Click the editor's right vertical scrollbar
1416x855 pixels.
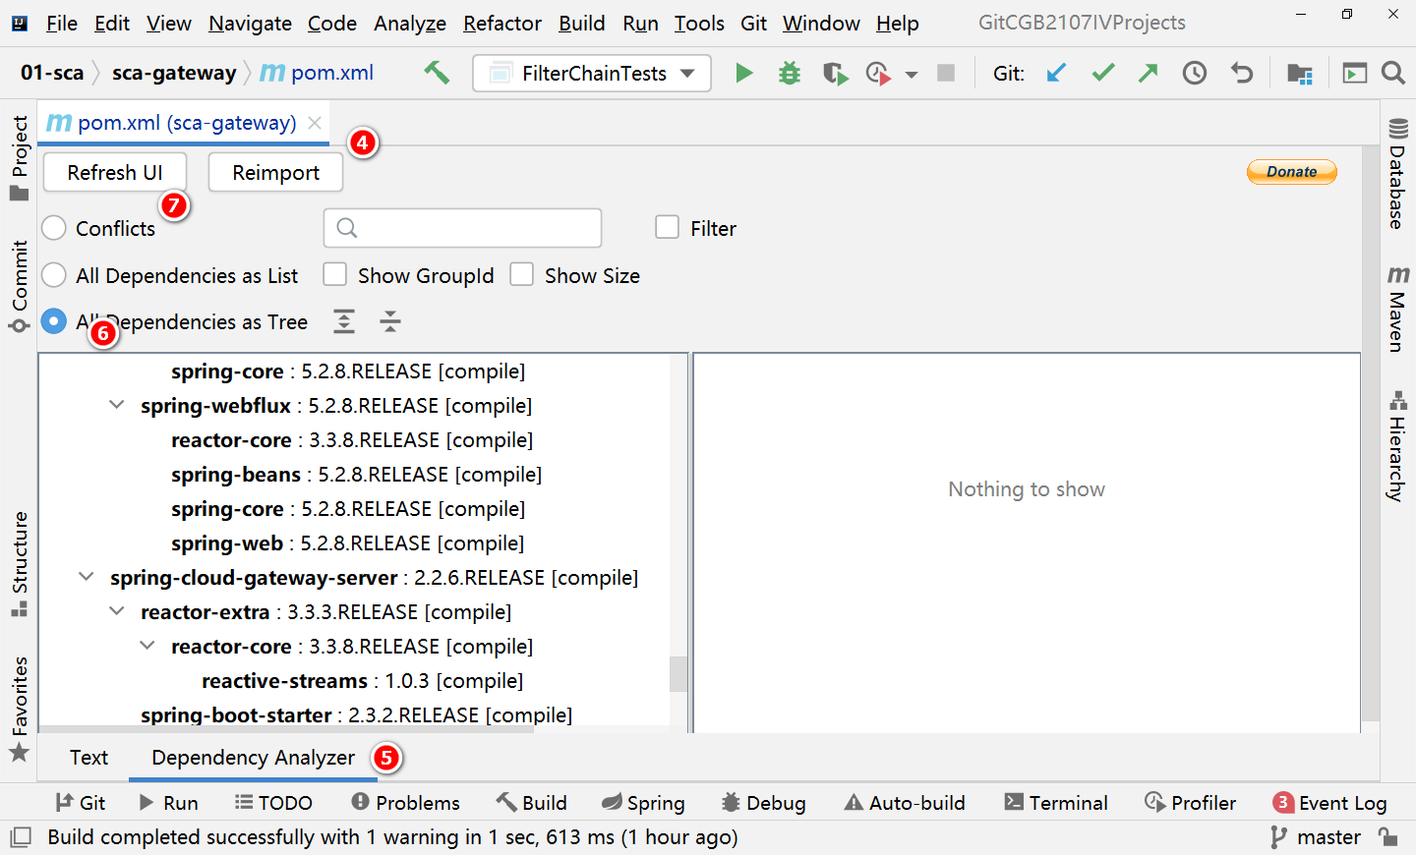point(1371,432)
